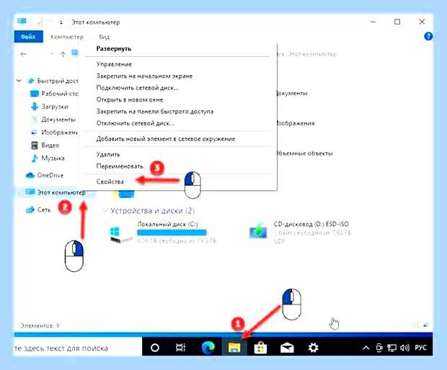Screen dimensions: 447x370
Task: Click the Музыка note icon in sidebar
Action: [x=35, y=158]
